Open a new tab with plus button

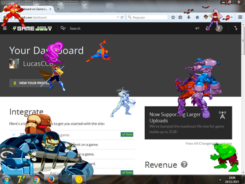click(x=58, y=9)
